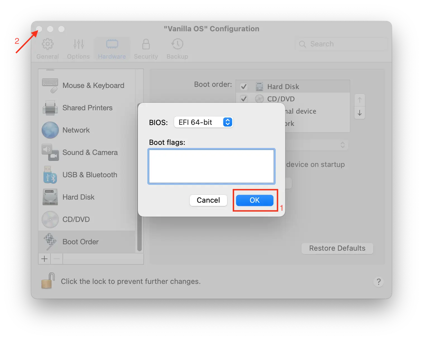Click the disc icon in sidebar
This screenshot has width=423, height=340.
(x=50, y=219)
